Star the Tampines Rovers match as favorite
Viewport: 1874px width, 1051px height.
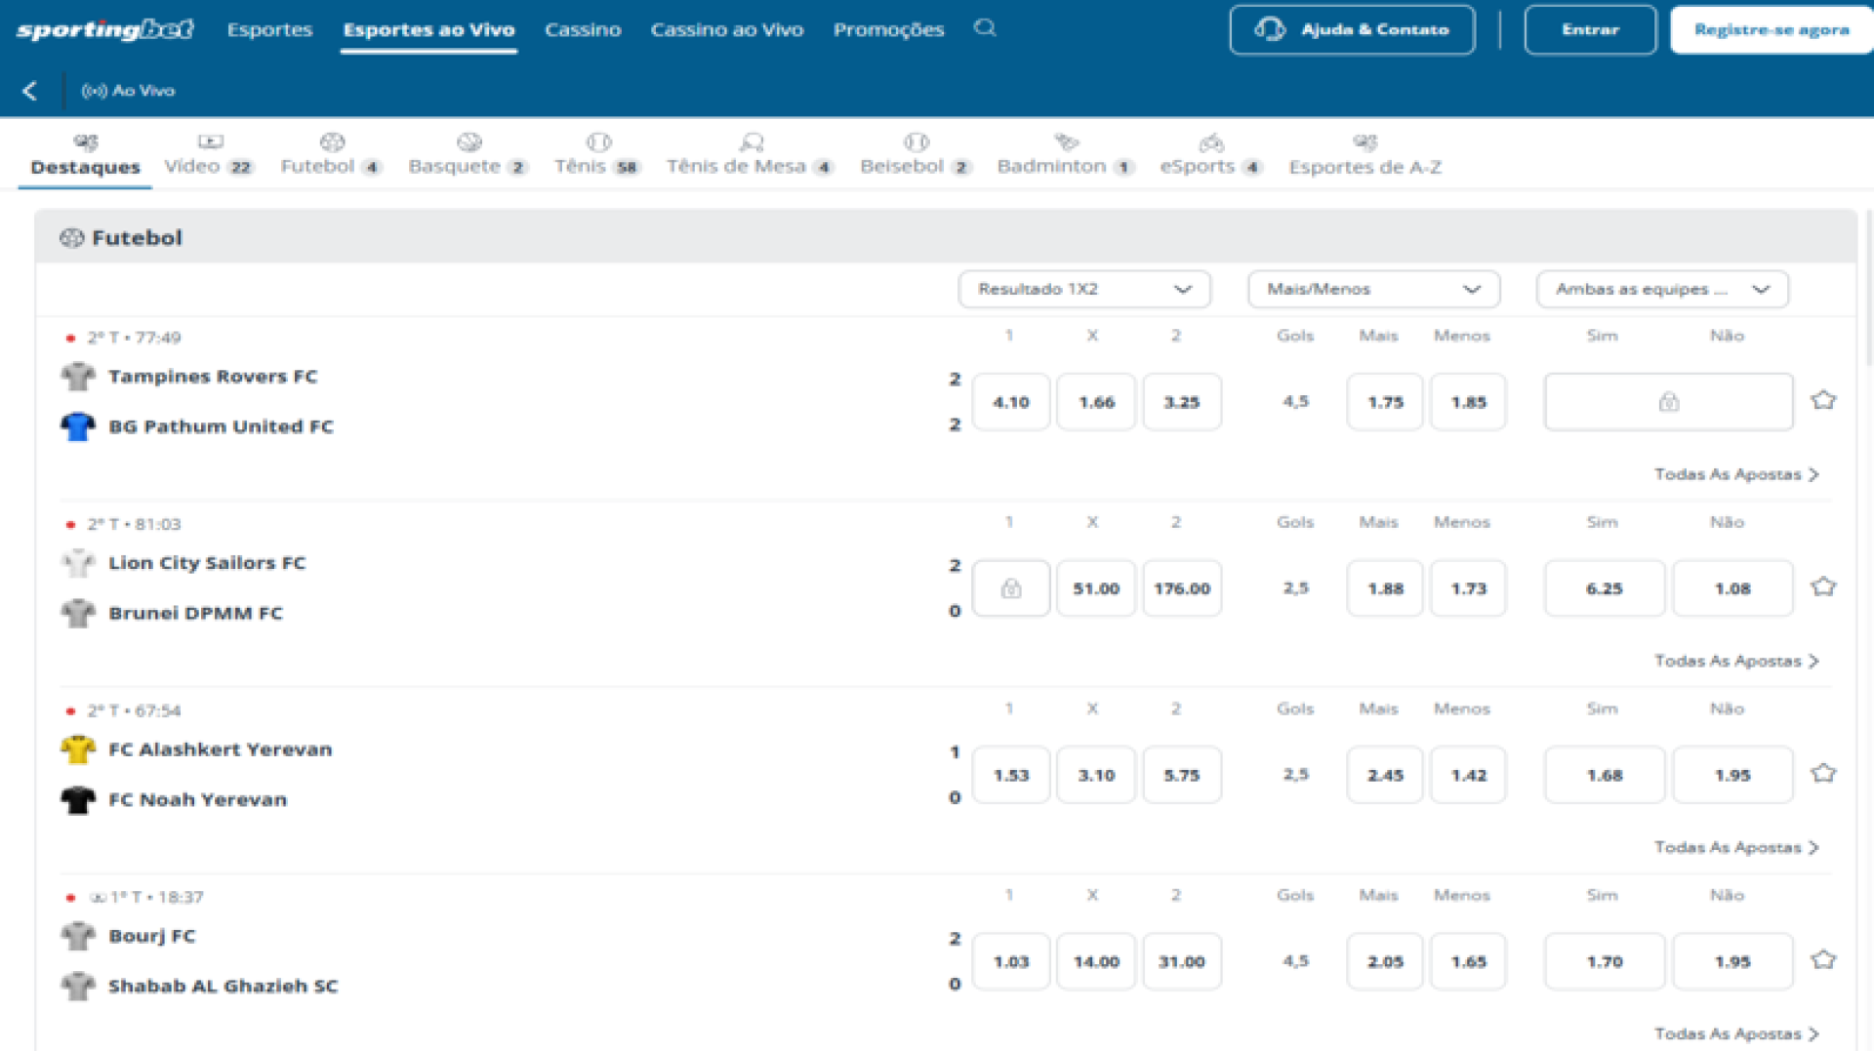(1823, 400)
